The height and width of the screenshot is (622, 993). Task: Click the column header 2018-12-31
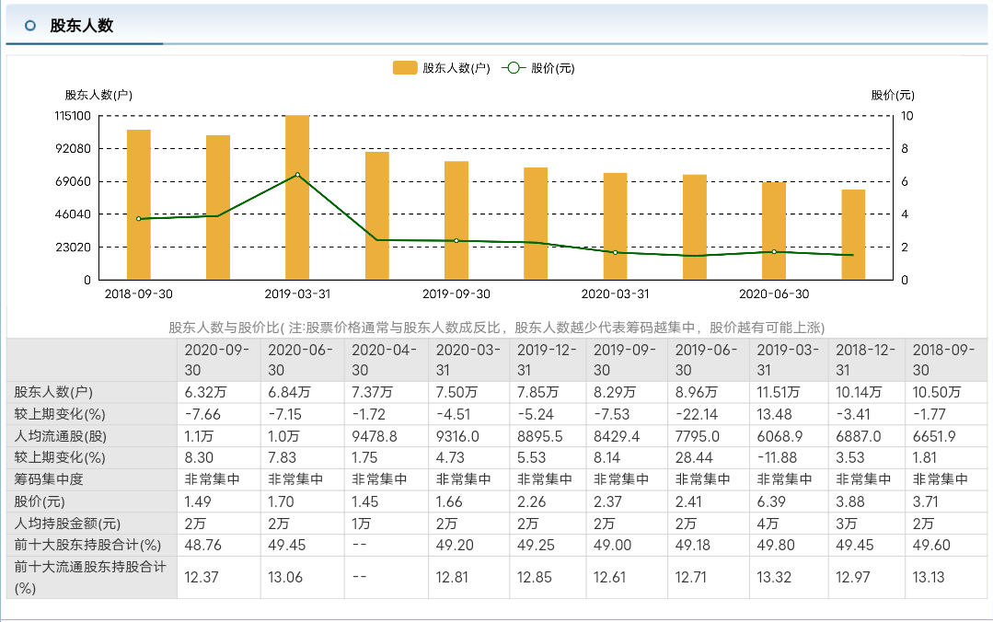pyautogui.click(x=865, y=360)
